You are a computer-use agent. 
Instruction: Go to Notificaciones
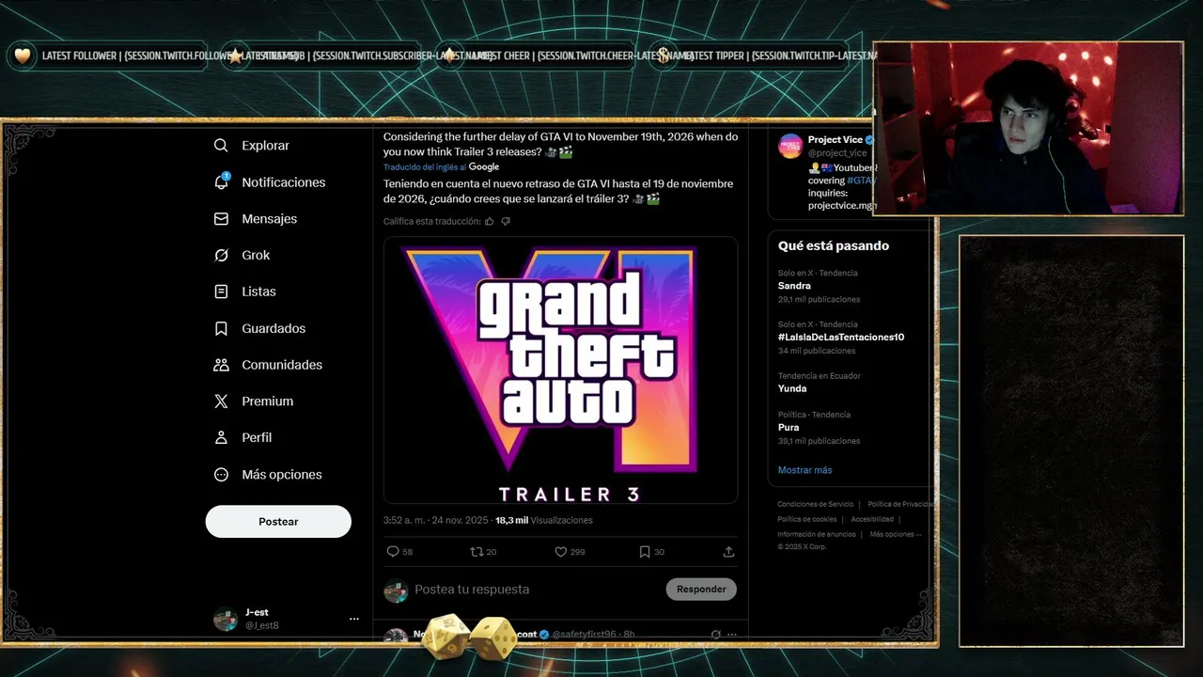click(283, 182)
